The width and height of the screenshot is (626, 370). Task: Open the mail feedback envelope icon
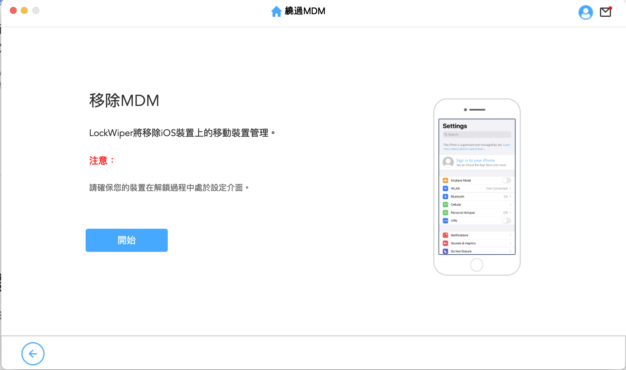click(x=605, y=12)
